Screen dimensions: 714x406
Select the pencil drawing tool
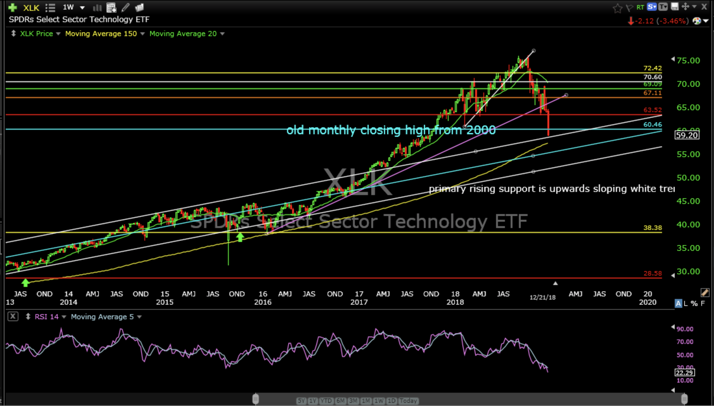click(125, 7)
